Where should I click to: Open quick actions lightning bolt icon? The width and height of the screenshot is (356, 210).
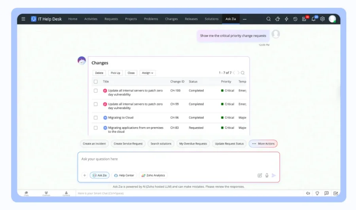(286, 19)
